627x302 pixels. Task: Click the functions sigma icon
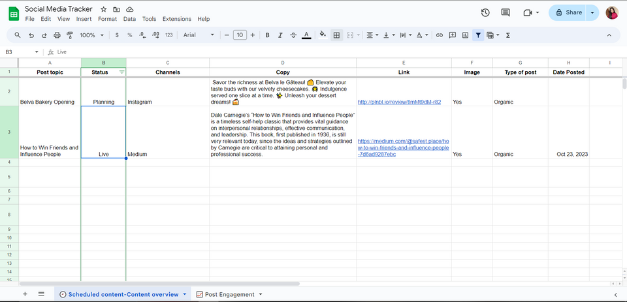click(508, 35)
